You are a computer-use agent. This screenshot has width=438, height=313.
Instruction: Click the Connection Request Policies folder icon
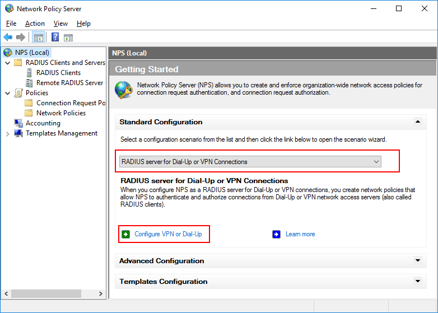(29, 103)
